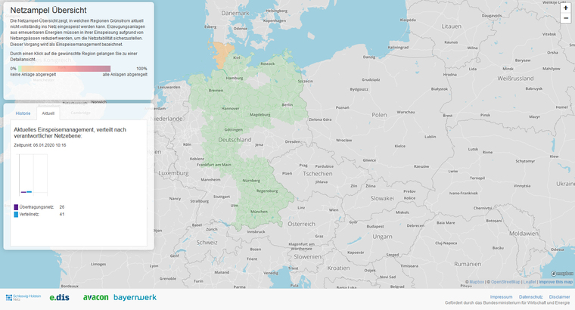Click the avacon logo
The width and height of the screenshot is (575, 310).
click(95, 298)
